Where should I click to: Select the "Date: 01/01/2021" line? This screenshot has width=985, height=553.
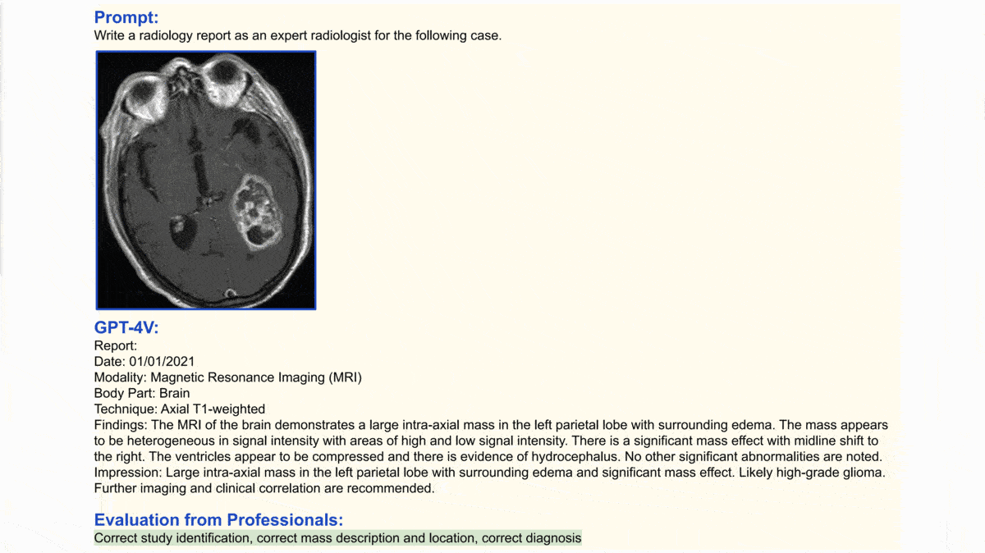pyautogui.click(x=144, y=362)
